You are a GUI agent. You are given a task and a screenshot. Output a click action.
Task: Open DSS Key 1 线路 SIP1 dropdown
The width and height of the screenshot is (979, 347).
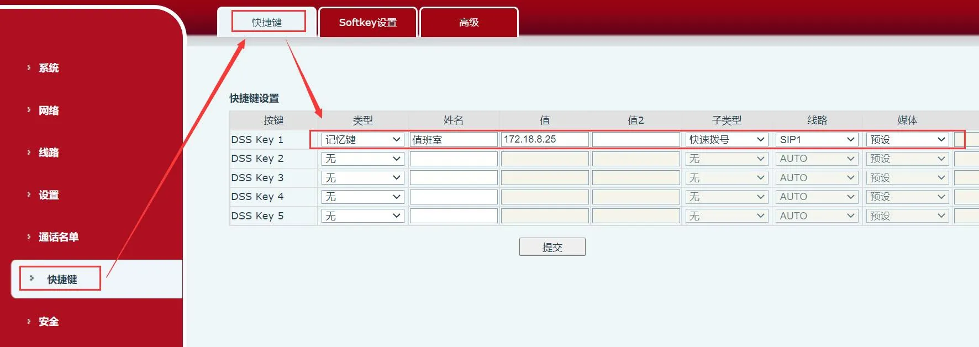click(x=817, y=140)
